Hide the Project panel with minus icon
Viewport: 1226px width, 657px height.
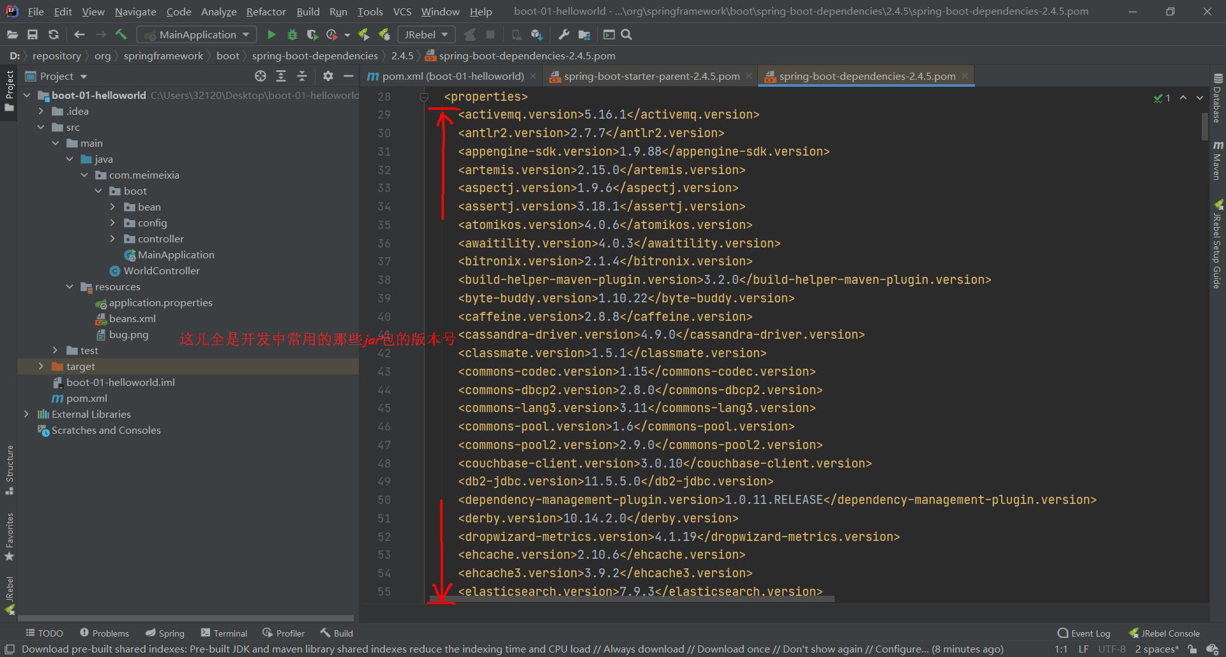click(349, 76)
